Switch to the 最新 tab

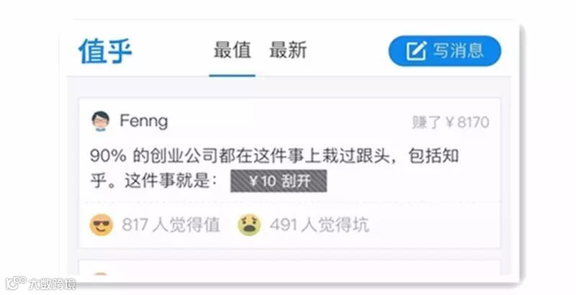point(288,50)
